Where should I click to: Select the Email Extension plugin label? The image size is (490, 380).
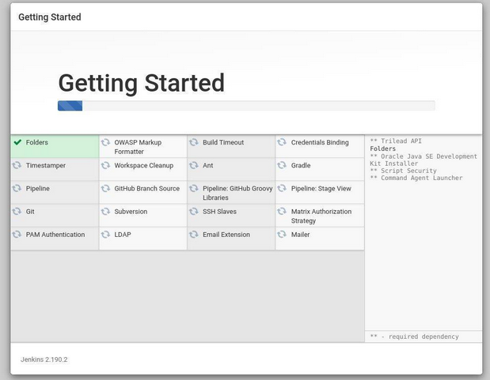pos(226,235)
